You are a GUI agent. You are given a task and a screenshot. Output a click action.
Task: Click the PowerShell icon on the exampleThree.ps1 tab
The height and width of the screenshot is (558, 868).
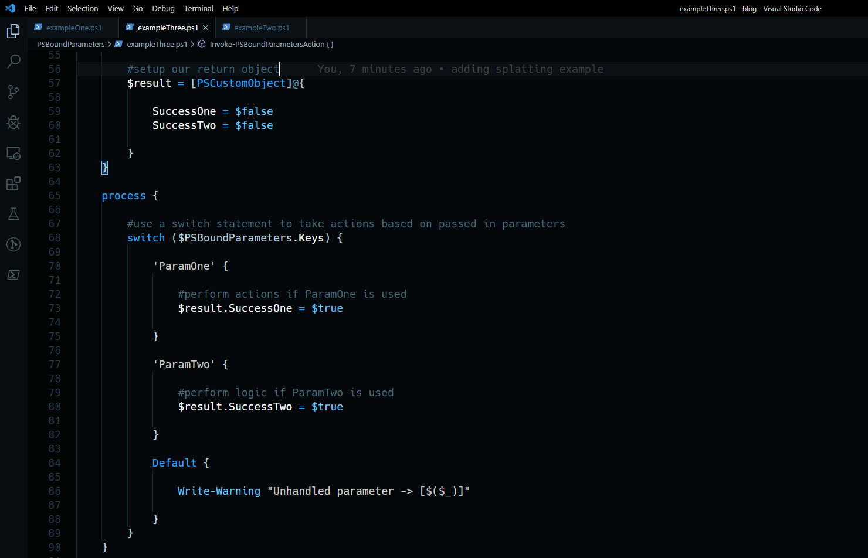click(128, 27)
